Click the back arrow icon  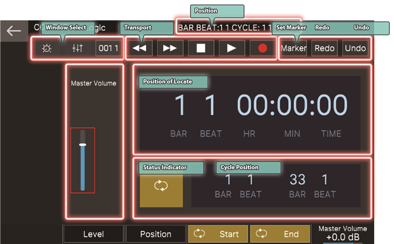tap(13, 30)
